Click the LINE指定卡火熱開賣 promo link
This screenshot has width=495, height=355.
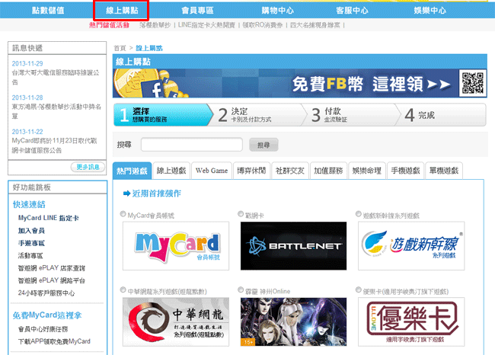(x=206, y=25)
